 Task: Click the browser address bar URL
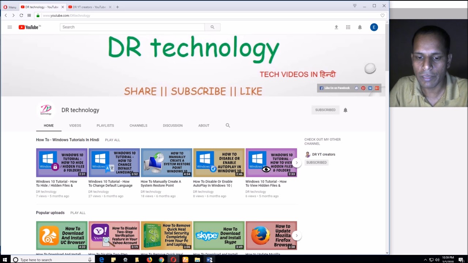[x=66, y=16]
